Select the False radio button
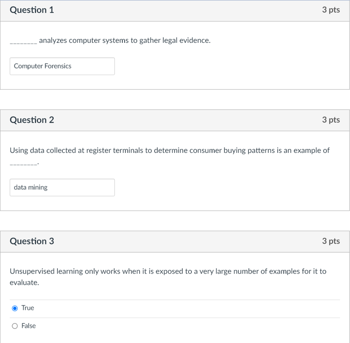The width and height of the screenshot is (350, 343). point(15,326)
